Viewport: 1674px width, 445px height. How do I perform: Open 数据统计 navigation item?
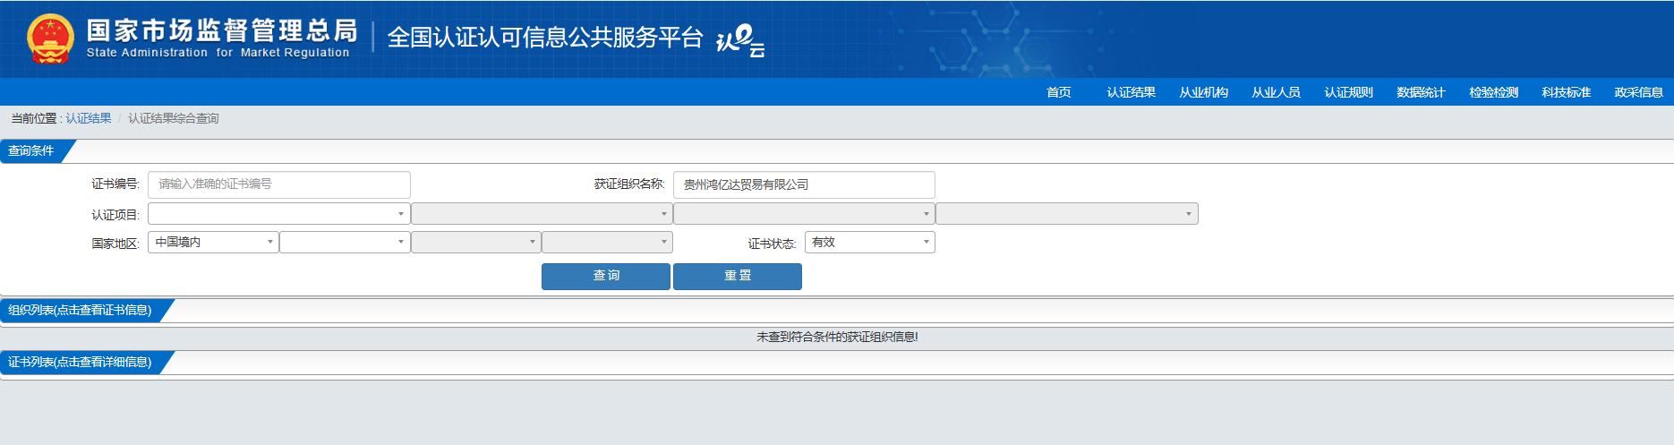click(x=1422, y=92)
